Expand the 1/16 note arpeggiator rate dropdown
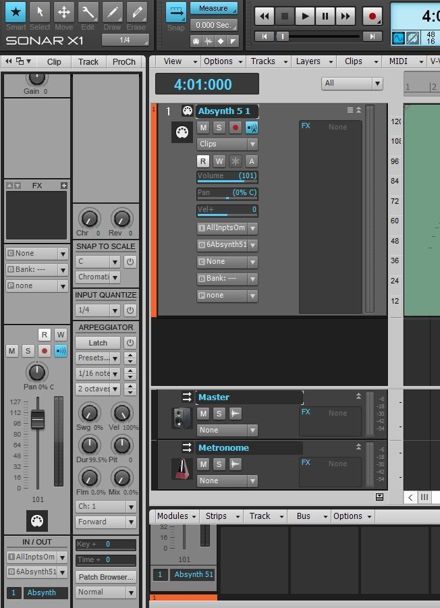The image size is (440, 608). (99, 374)
